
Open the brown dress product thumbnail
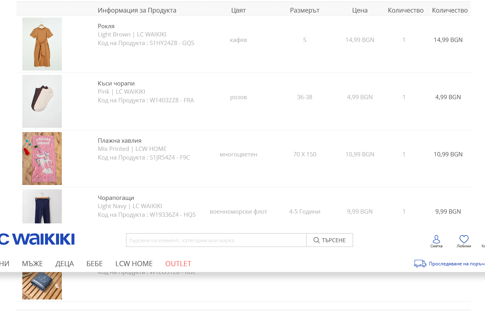click(x=42, y=44)
